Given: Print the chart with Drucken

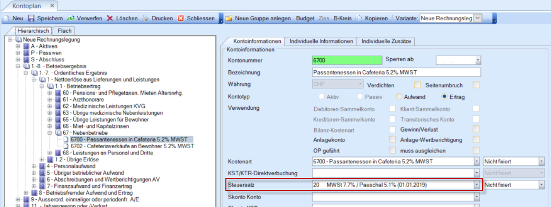Looking at the screenshot, I should [x=158, y=18].
